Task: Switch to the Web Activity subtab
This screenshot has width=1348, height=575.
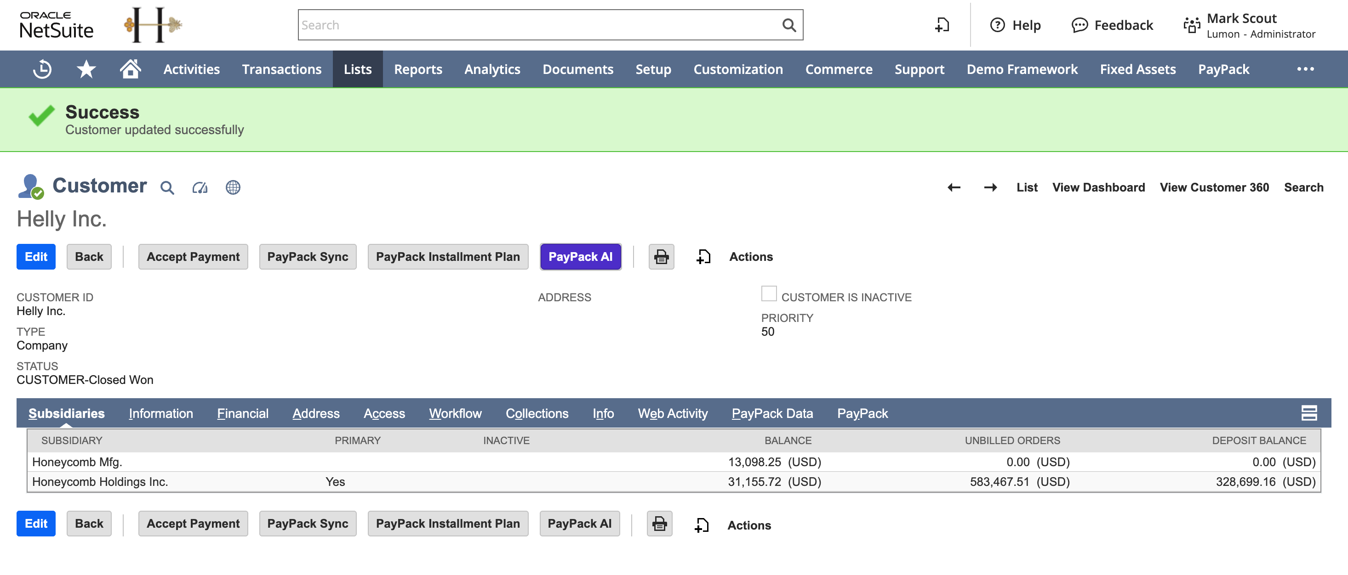Action: pyautogui.click(x=673, y=413)
